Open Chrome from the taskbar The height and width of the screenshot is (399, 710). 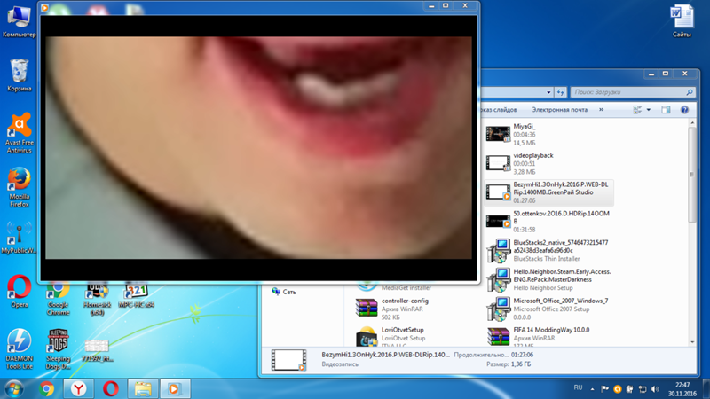46,388
